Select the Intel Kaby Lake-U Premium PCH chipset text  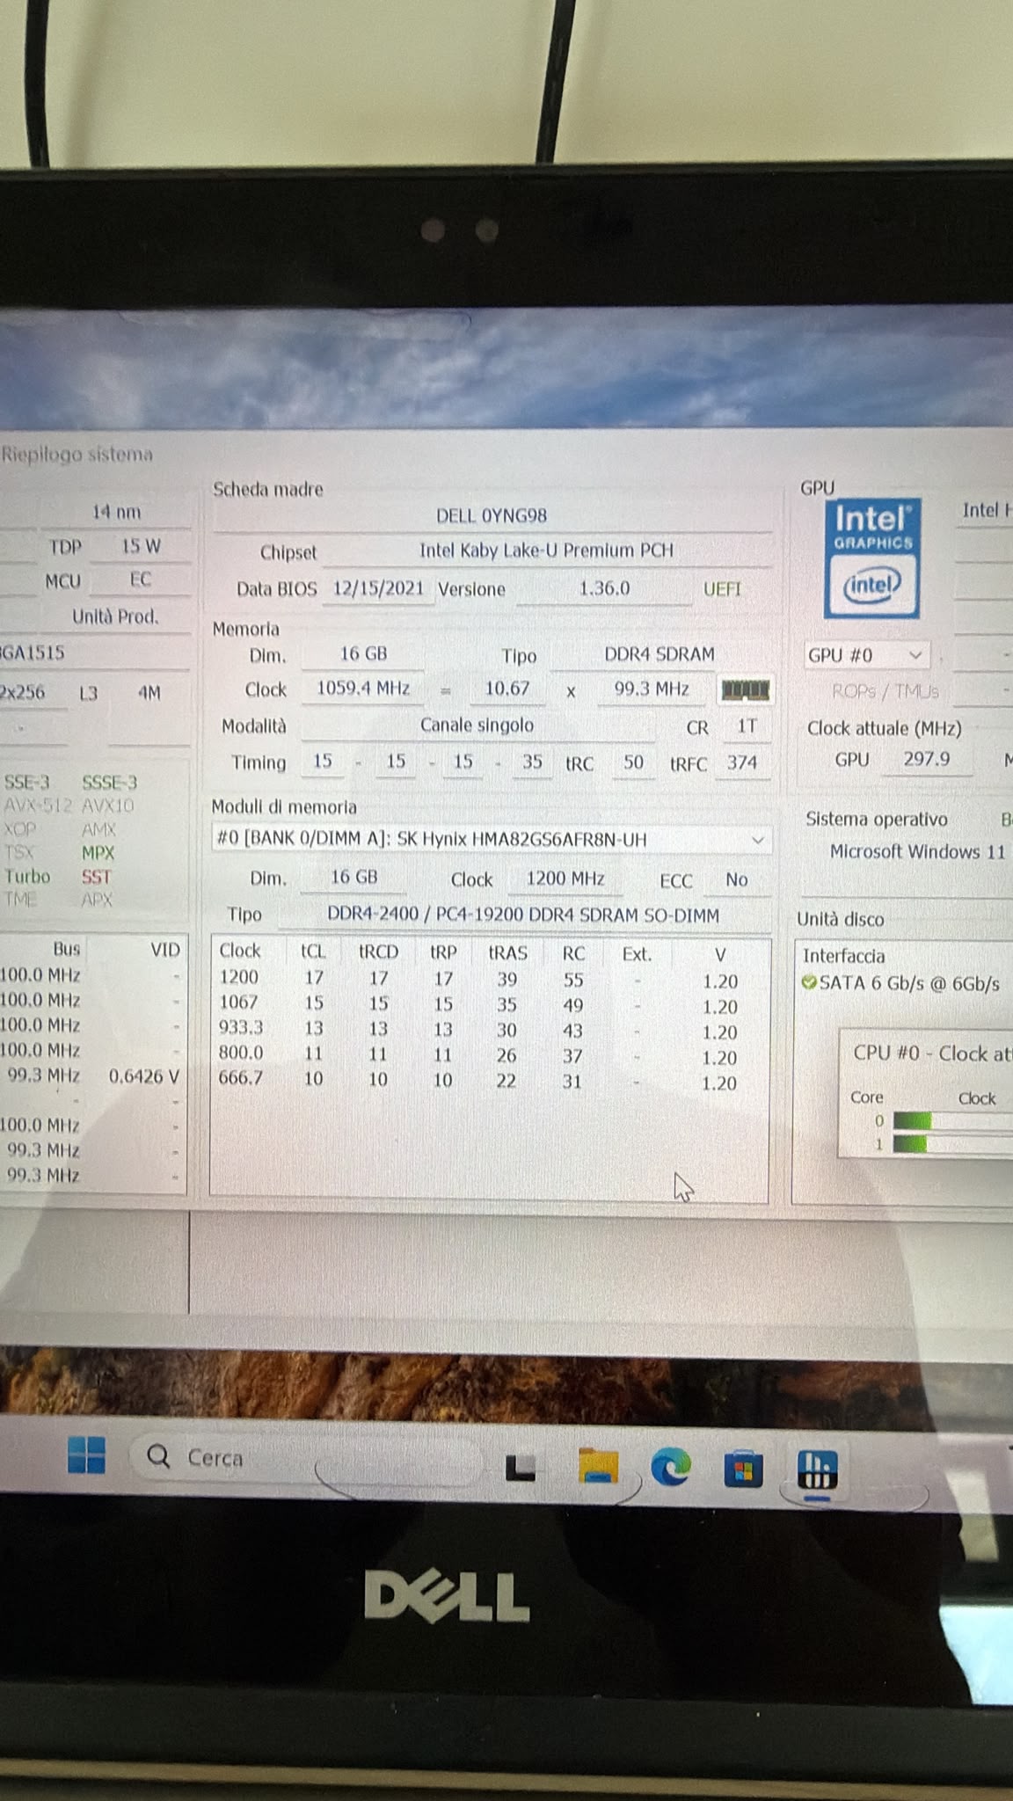(x=546, y=551)
